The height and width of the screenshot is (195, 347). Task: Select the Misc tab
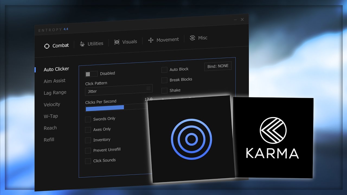tap(198, 38)
